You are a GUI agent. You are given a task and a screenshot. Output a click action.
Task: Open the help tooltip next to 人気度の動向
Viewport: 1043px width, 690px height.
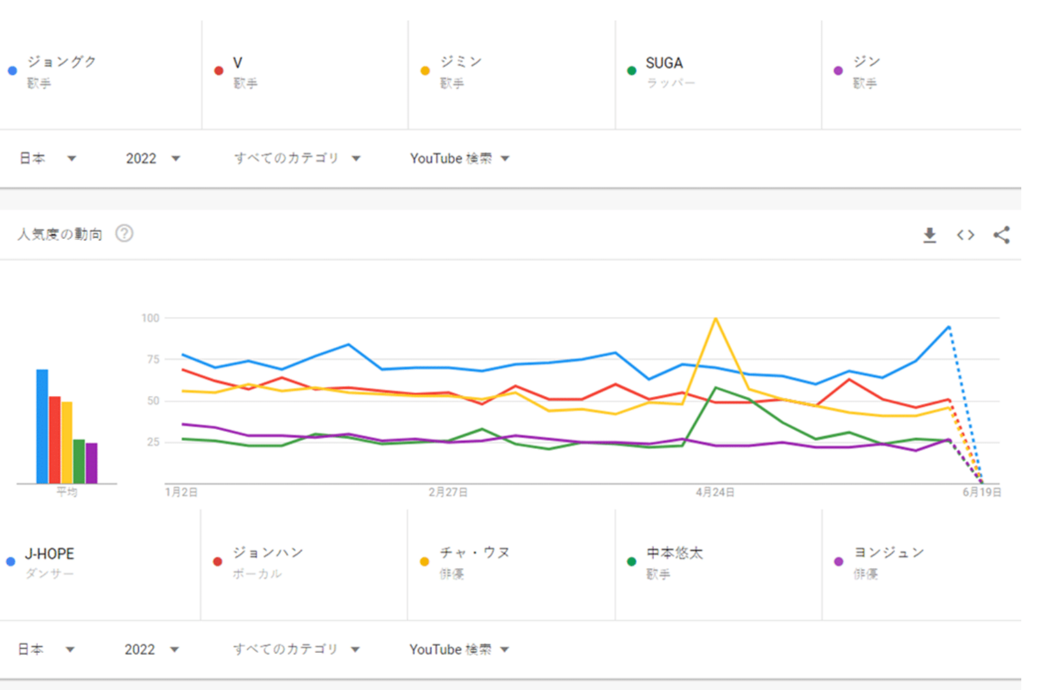(x=125, y=234)
